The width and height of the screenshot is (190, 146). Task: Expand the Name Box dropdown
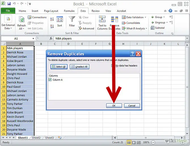33,38
